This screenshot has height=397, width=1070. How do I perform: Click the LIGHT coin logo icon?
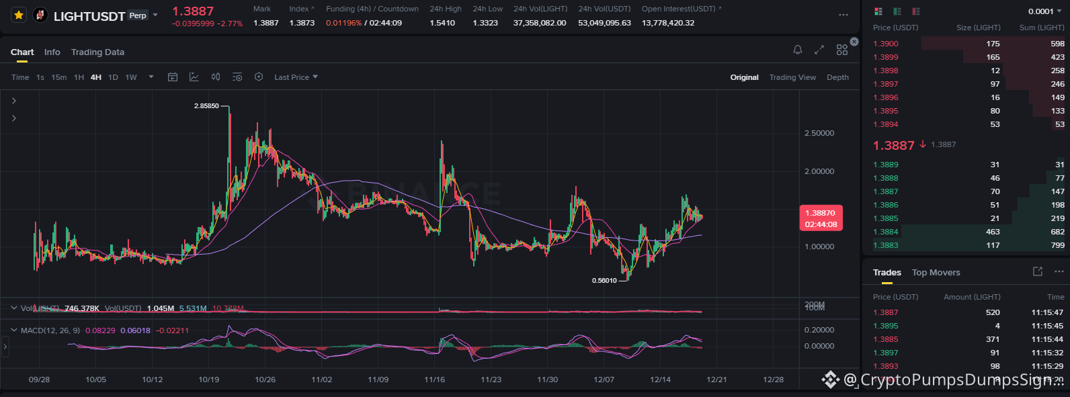point(40,15)
